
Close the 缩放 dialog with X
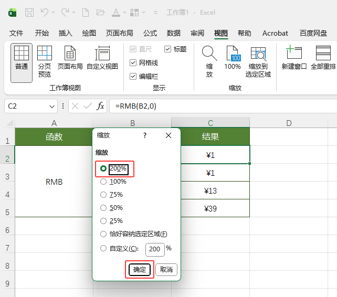(x=168, y=135)
